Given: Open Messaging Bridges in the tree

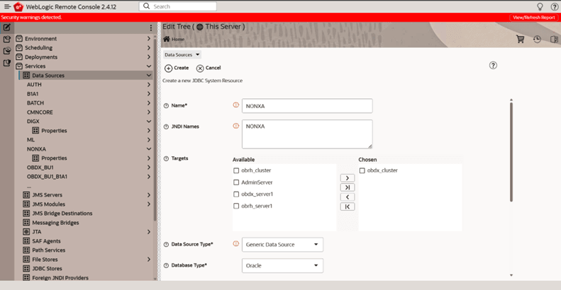Looking at the screenshot, I should click(55, 223).
